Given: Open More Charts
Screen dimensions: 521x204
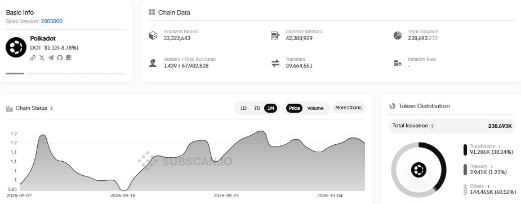Looking at the screenshot, I should [348, 108].
